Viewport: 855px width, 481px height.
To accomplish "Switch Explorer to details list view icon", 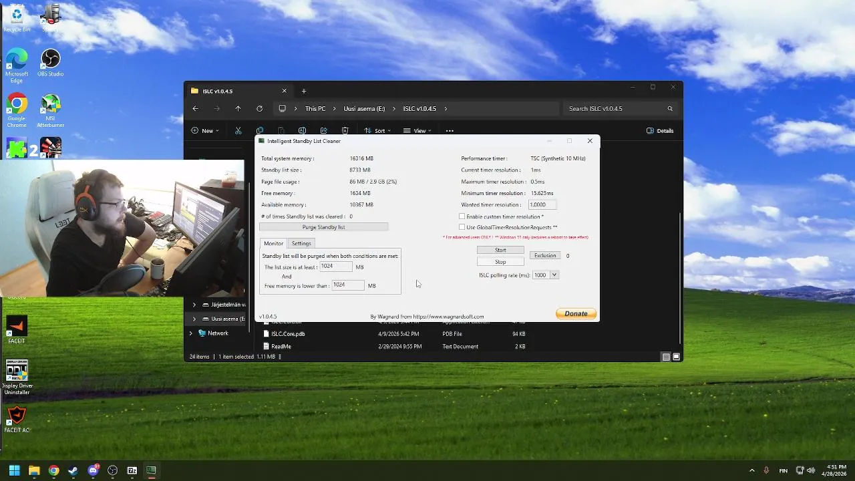I will pos(666,357).
